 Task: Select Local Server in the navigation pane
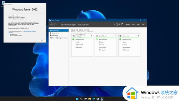[x=59, y=33]
